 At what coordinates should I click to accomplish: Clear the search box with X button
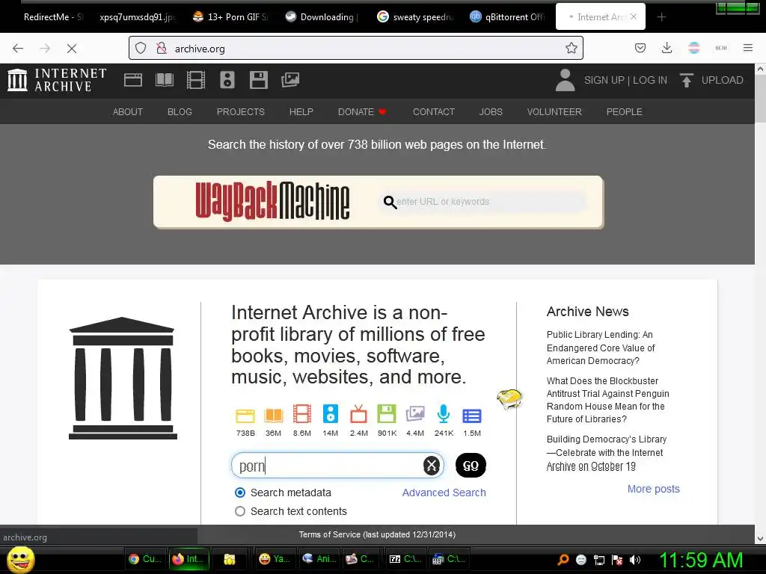tap(432, 466)
